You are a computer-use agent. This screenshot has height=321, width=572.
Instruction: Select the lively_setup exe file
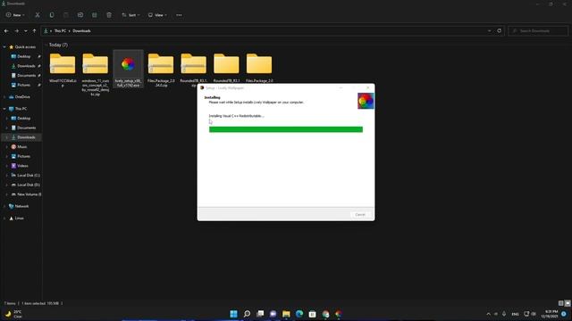(x=128, y=70)
